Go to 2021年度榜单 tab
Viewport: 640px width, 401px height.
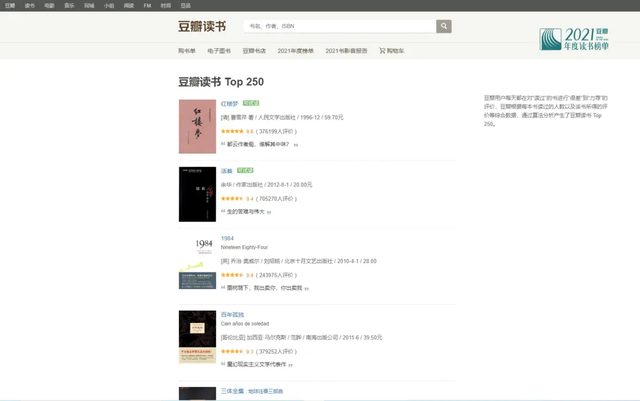tap(296, 51)
